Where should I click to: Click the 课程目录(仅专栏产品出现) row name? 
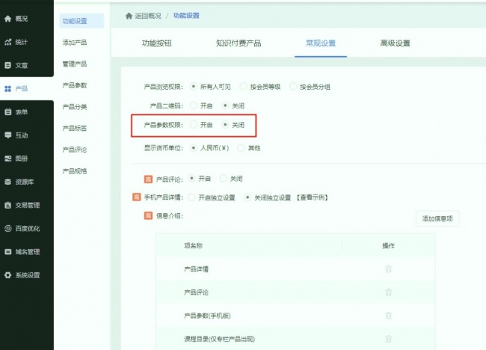click(219, 339)
